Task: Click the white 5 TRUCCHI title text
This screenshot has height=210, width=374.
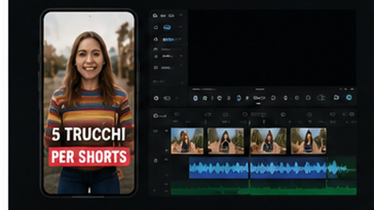Action: pyautogui.click(x=89, y=135)
